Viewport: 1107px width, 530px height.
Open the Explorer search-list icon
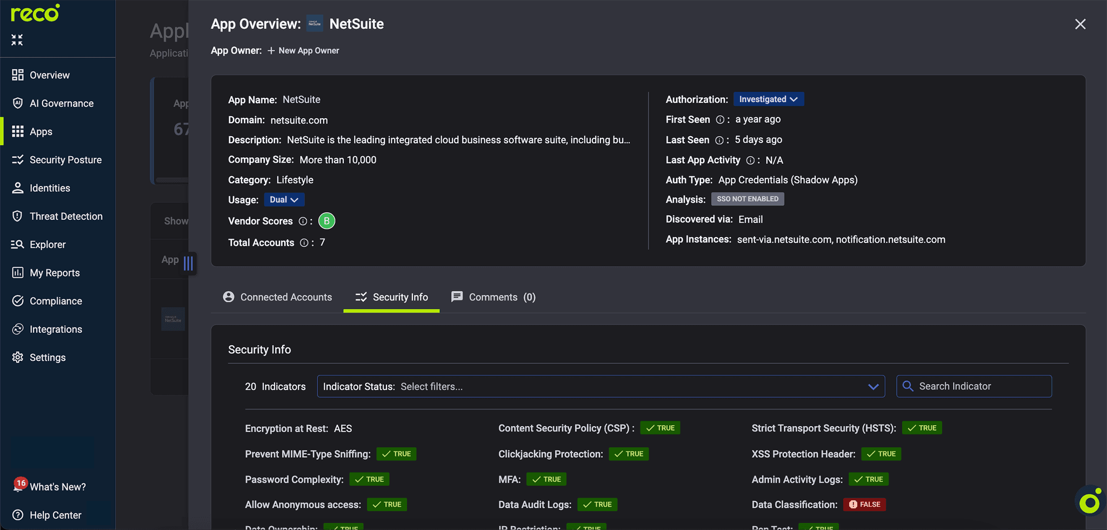point(18,244)
